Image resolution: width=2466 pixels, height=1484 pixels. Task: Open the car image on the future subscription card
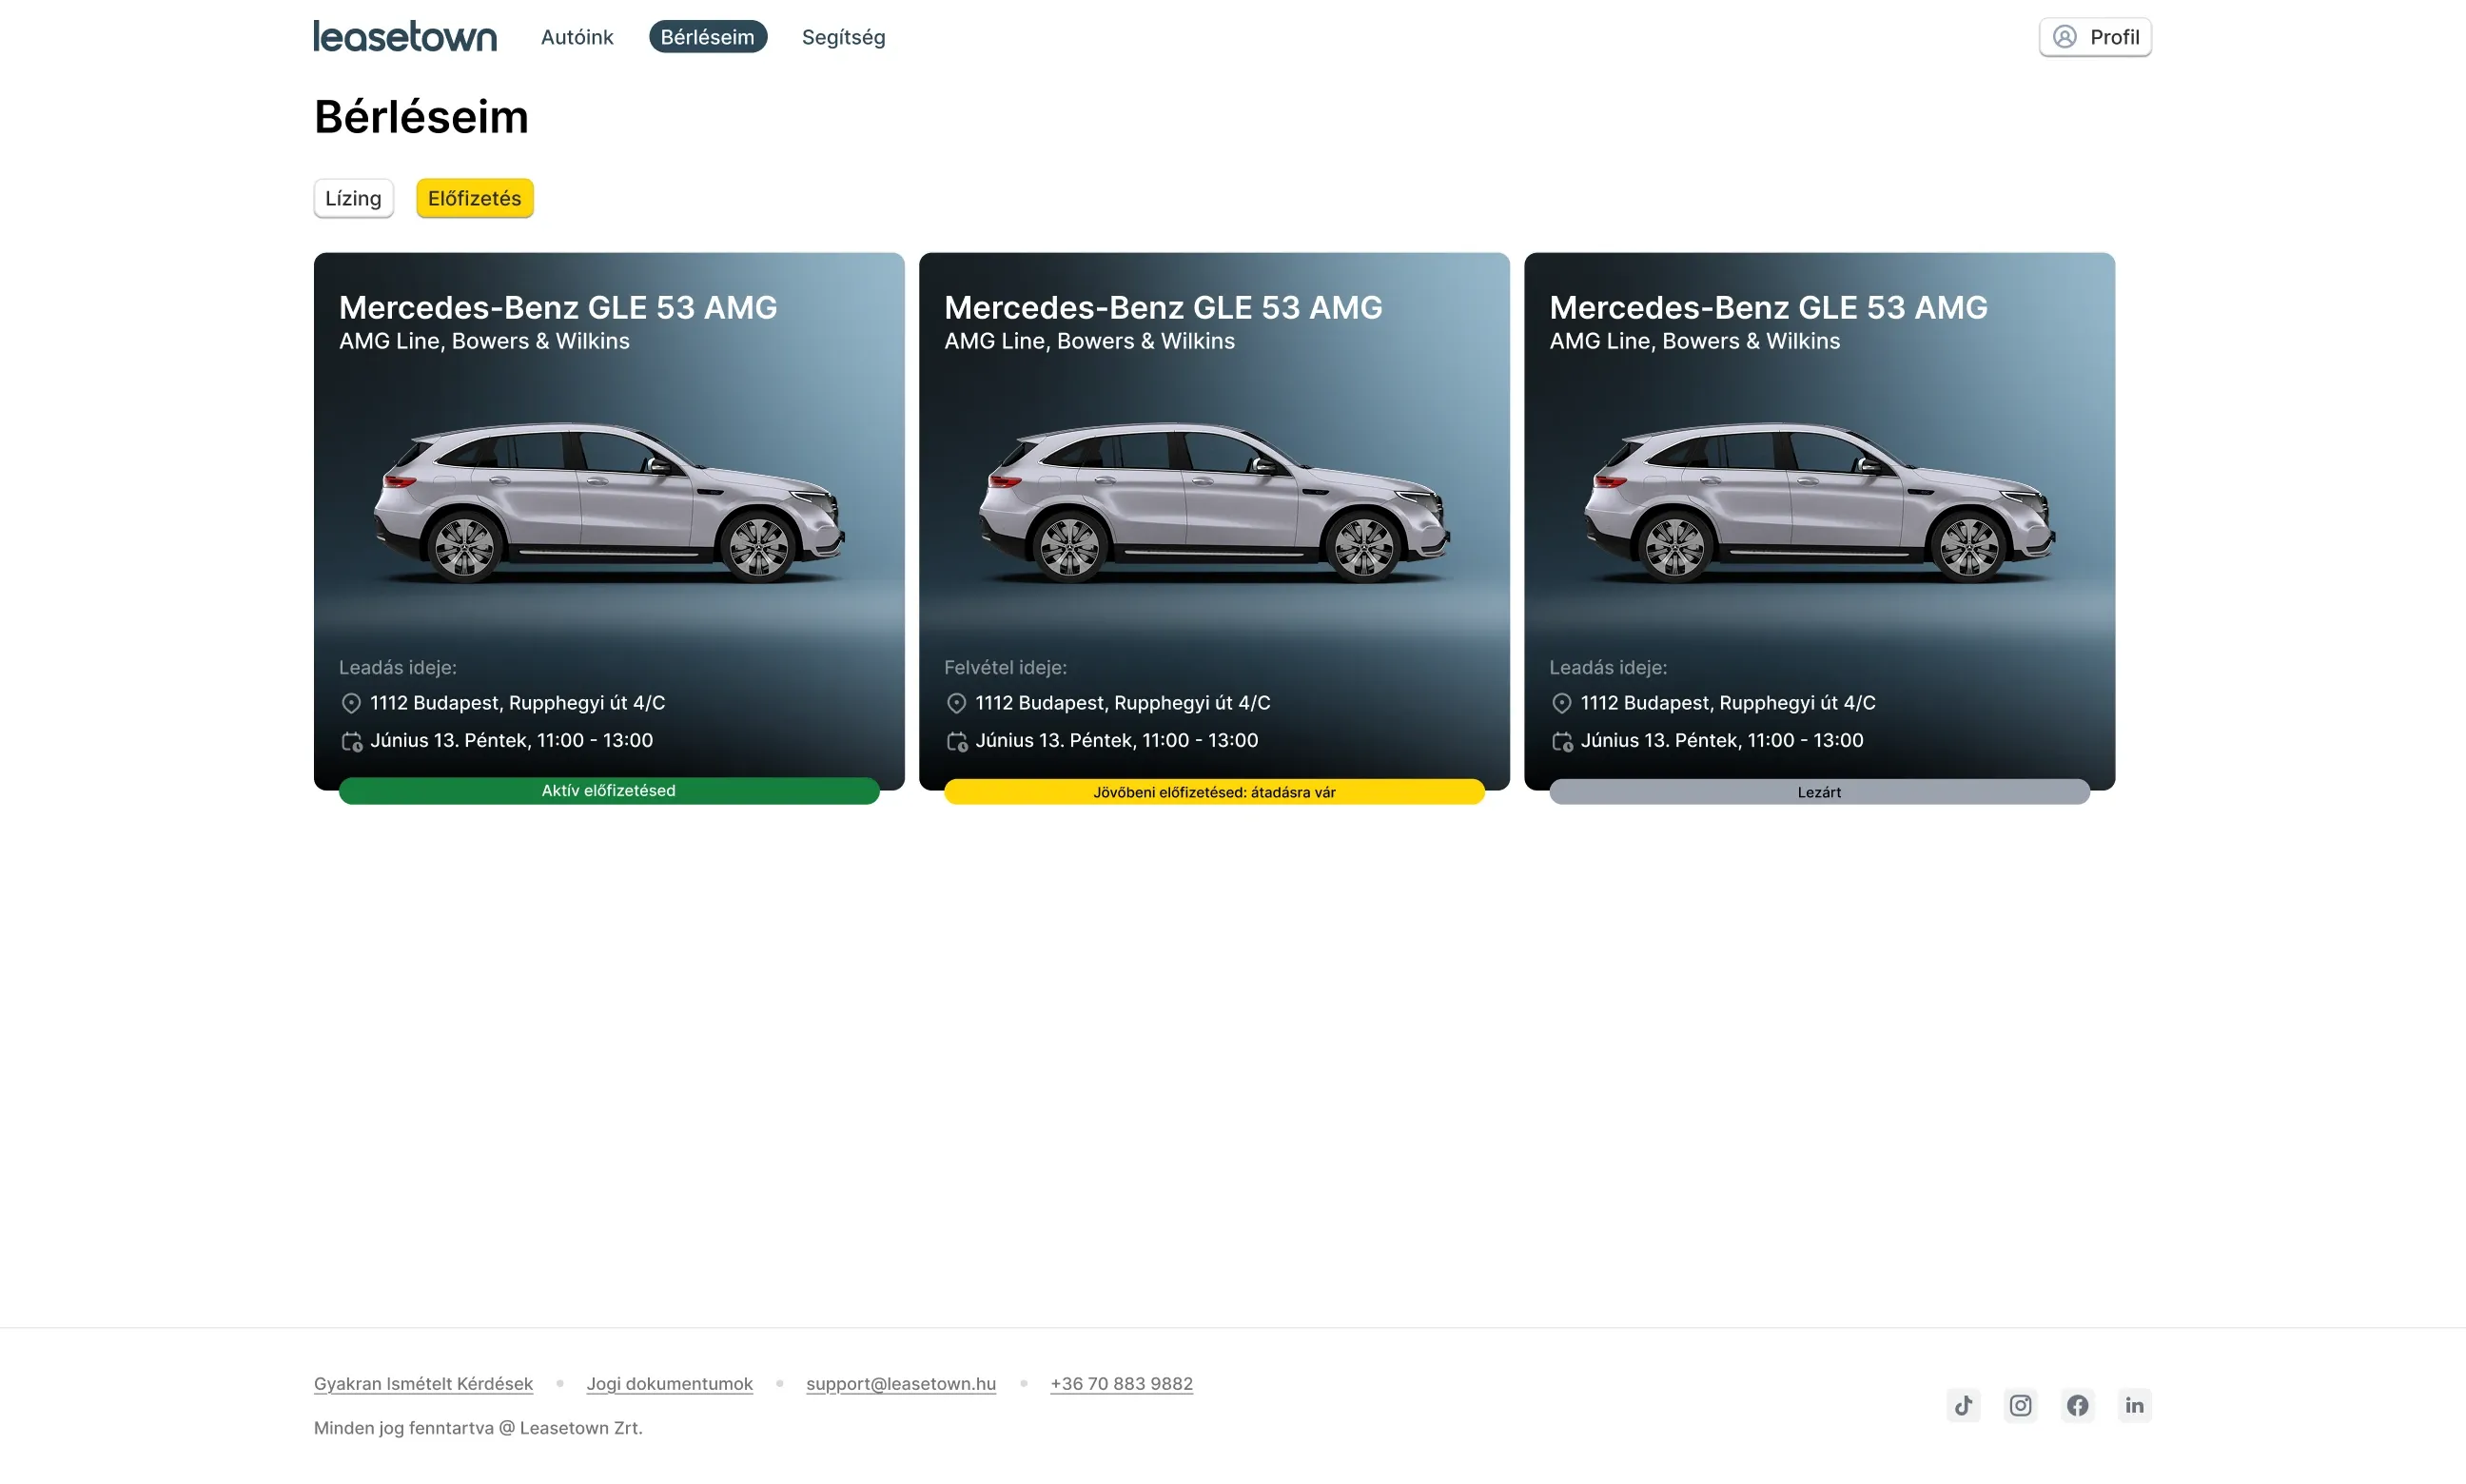click(x=1214, y=503)
